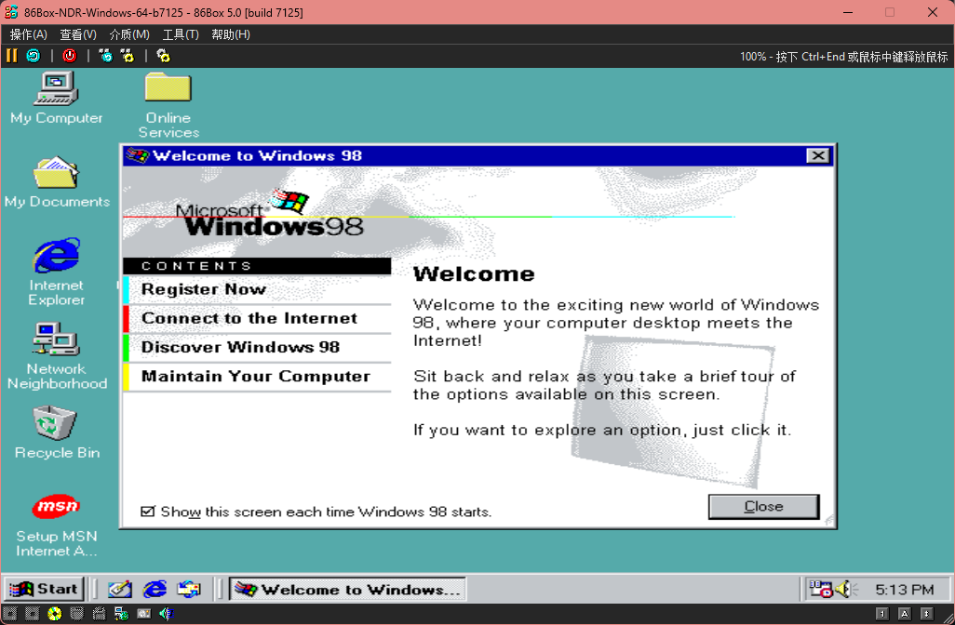Click the second floppy drive status icon

(x=33, y=614)
